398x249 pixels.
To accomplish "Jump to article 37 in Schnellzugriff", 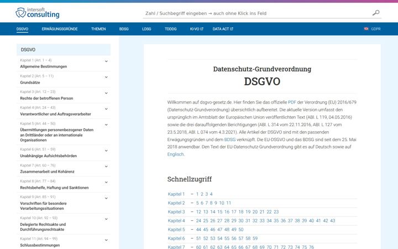I will click(290, 221).
